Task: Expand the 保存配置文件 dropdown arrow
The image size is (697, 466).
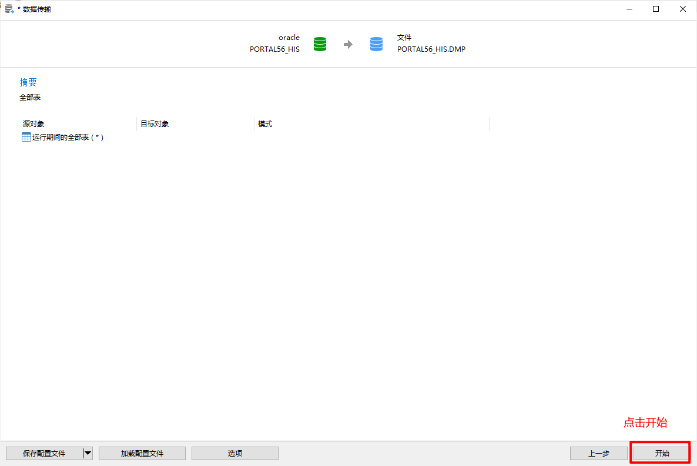Action: pyautogui.click(x=88, y=453)
